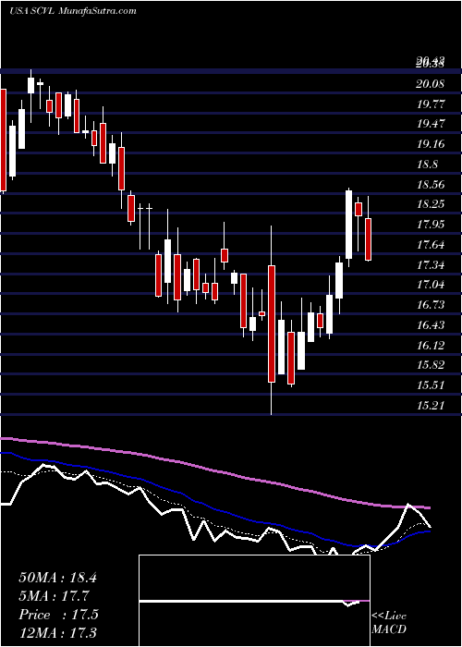Click the '50MA : 18.4' reading

pos(57,578)
